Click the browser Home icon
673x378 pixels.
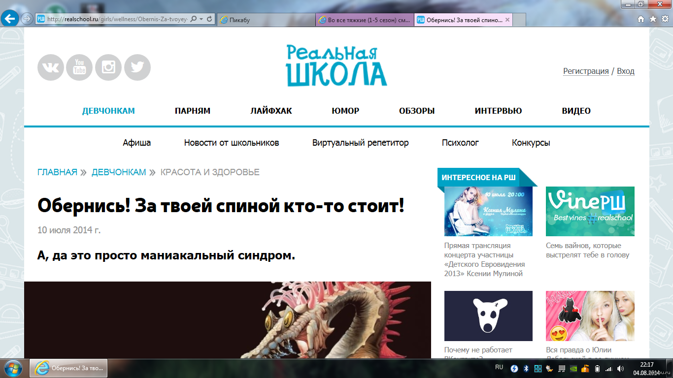[x=641, y=19]
